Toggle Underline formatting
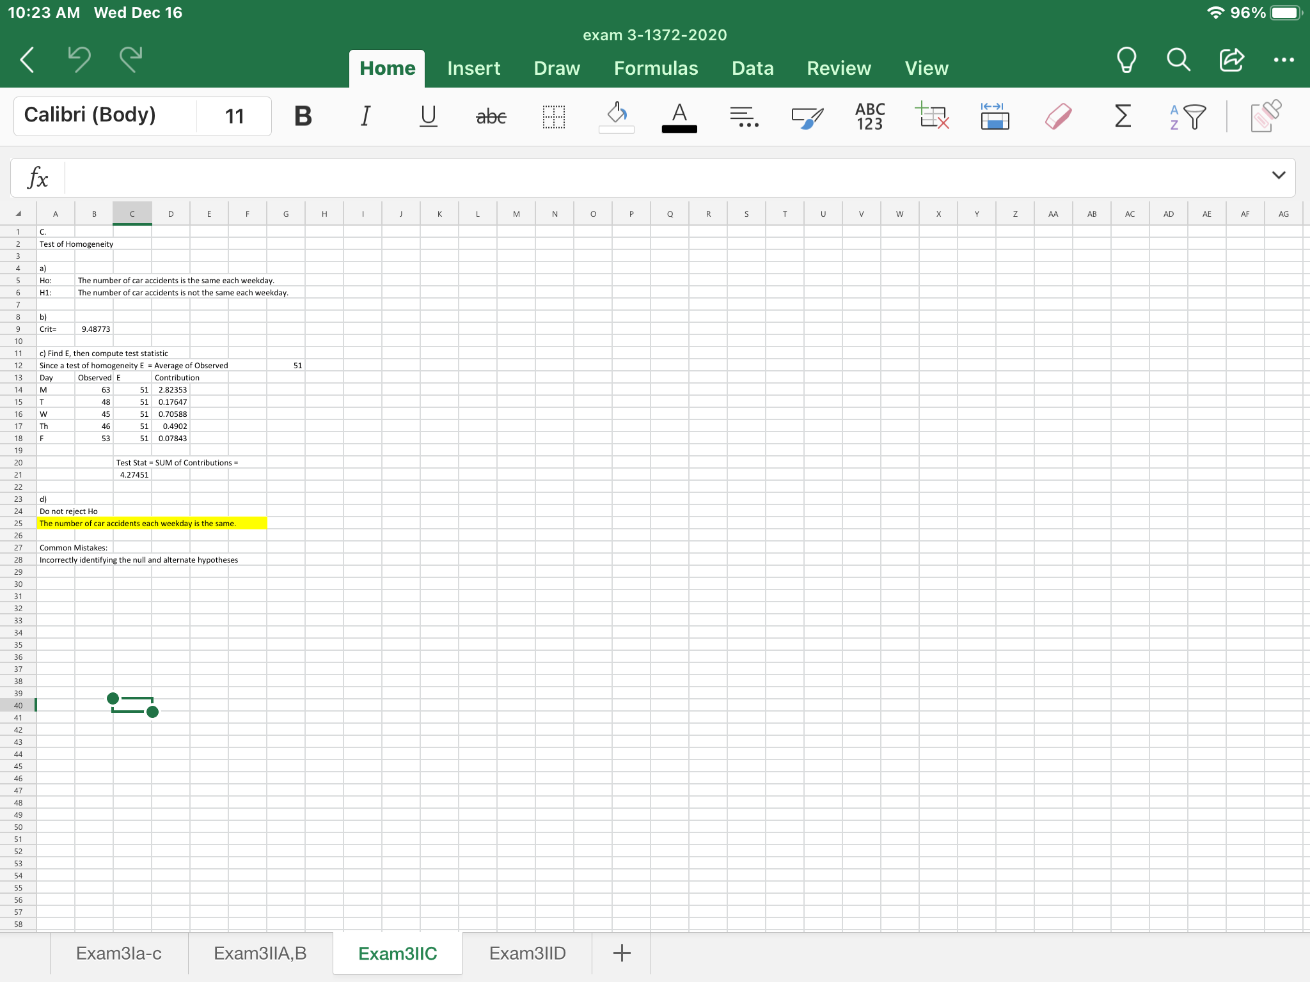Screen dimensions: 1310x982 [428, 116]
